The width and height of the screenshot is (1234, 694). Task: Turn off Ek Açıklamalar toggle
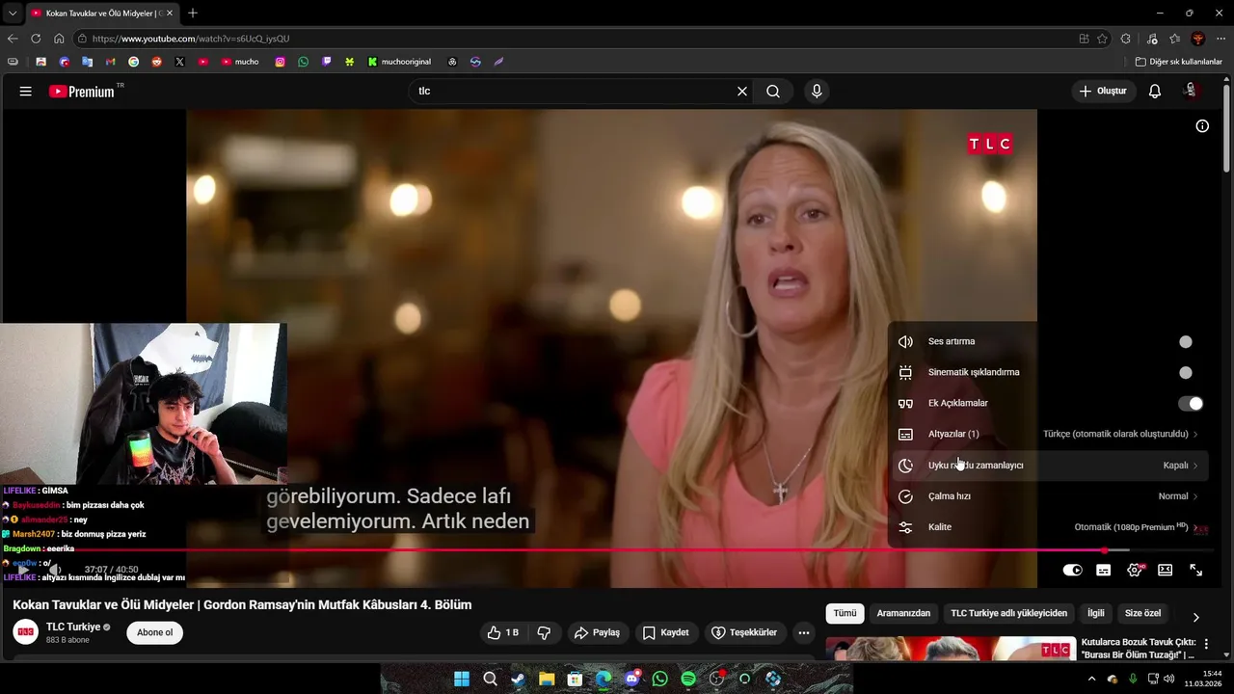(x=1190, y=404)
